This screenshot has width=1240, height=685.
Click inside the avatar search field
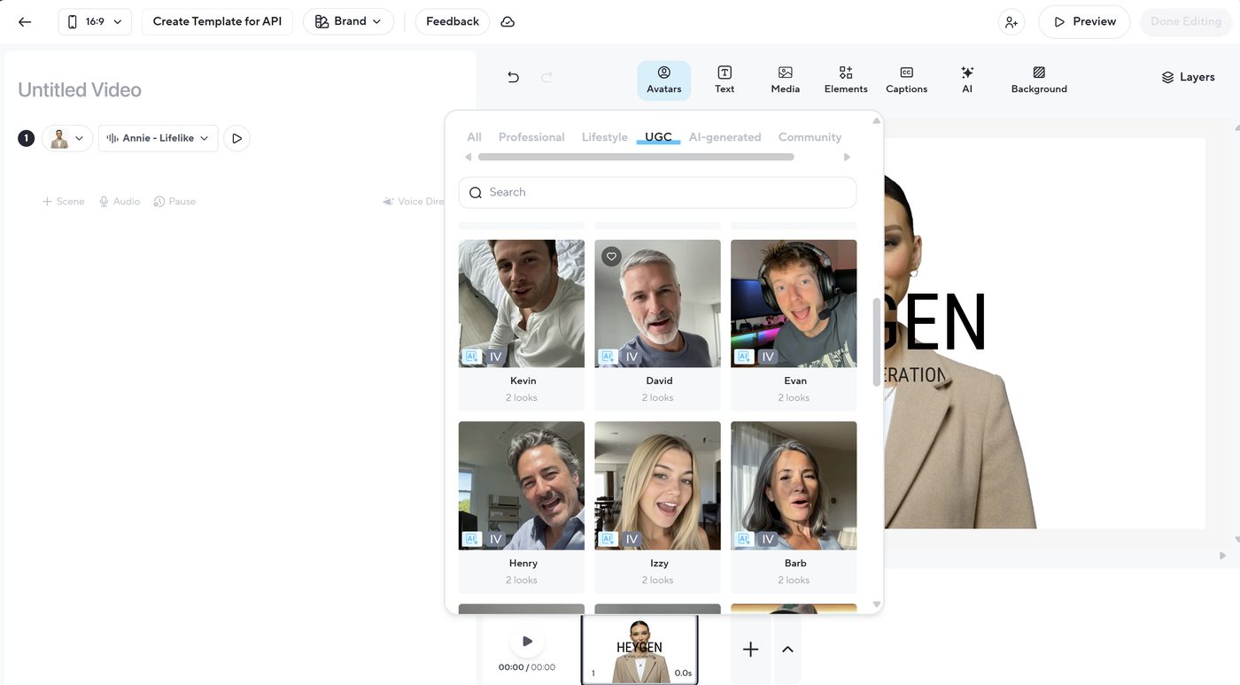tap(656, 192)
